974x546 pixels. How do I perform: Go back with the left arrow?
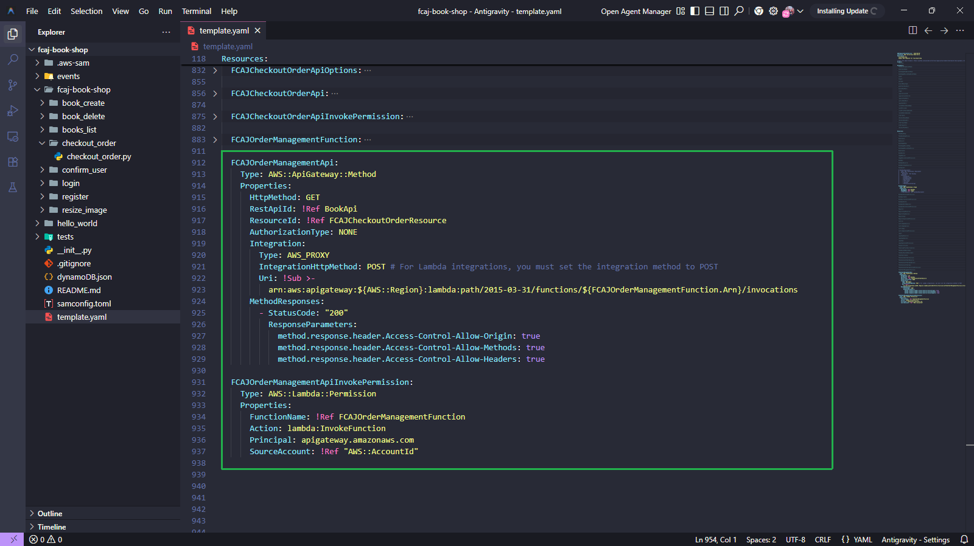[x=928, y=30]
